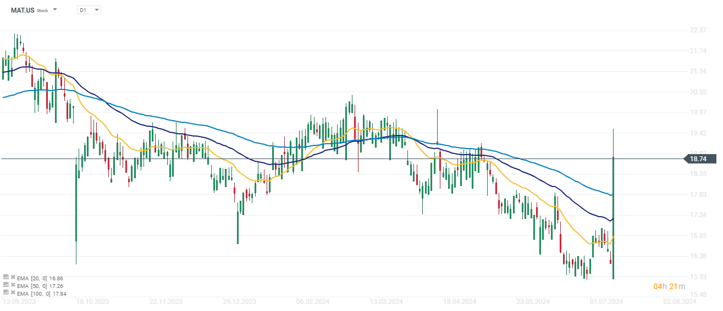This screenshot has height=311, width=723.
Task: Select the 06.02.2024 date axis label
Action: pyautogui.click(x=312, y=302)
